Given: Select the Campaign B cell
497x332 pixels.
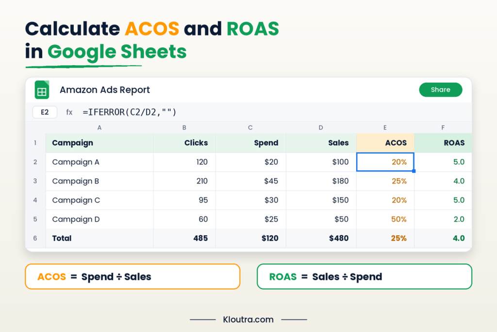Looking at the screenshot, I should tap(99, 181).
